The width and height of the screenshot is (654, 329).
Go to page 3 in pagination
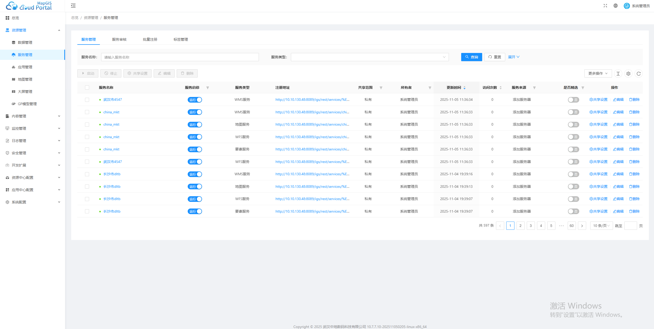click(x=531, y=226)
